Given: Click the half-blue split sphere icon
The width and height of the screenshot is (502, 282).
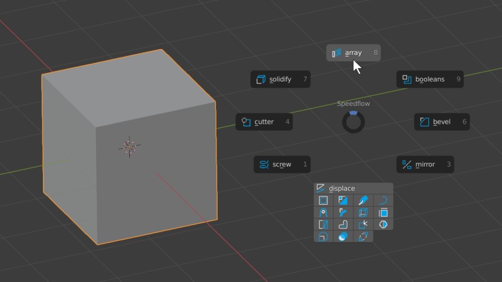Looking at the screenshot, I should click(x=383, y=225).
